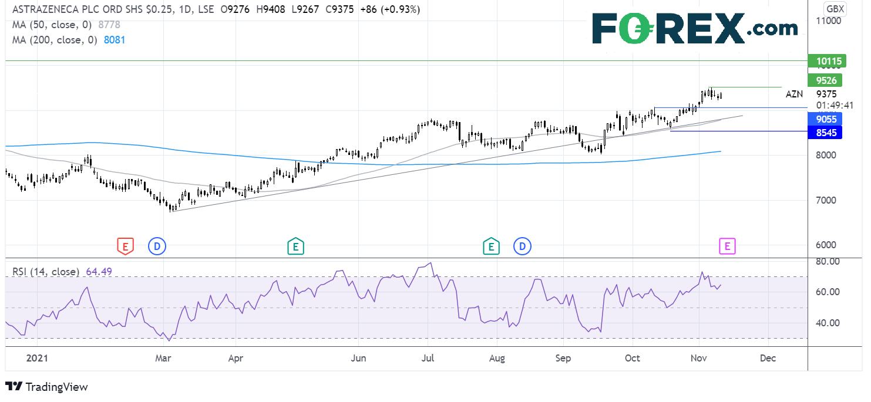Click the AZN symbol label
Image resolution: width=871 pixels, height=402 pixels.
click(x=794, y=94)
